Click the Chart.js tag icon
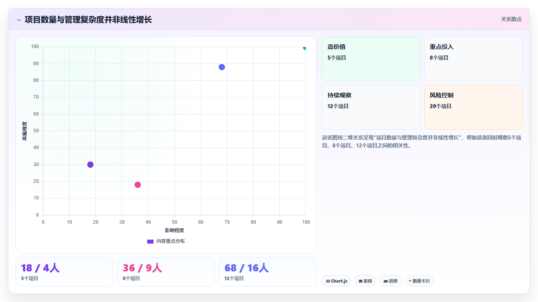 pyautogui.click(x=328, y=281)
